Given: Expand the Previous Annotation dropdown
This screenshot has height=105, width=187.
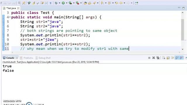Looking at the screenshot, I should coord(113,3).
